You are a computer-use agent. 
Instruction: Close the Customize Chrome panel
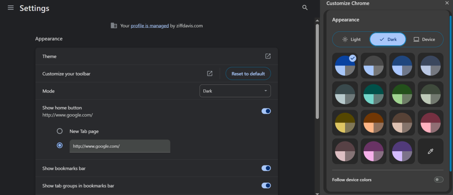coord(447,3)
